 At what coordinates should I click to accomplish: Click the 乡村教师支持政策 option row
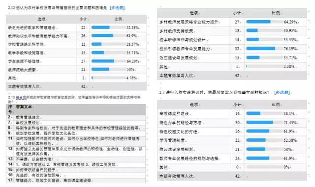click(232, 30)
